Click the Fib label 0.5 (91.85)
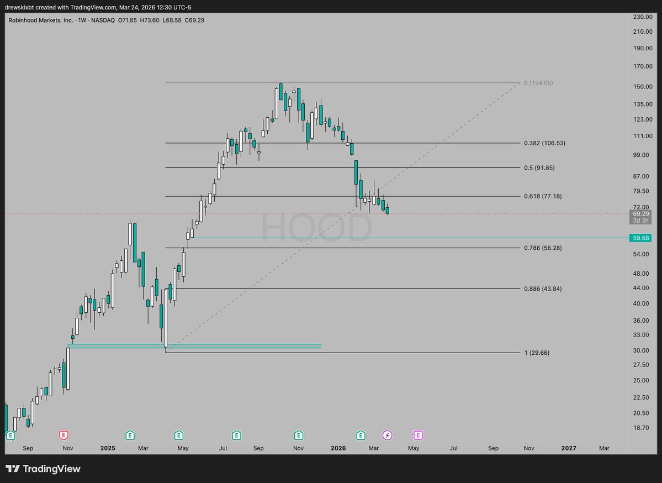 (539, 168)
